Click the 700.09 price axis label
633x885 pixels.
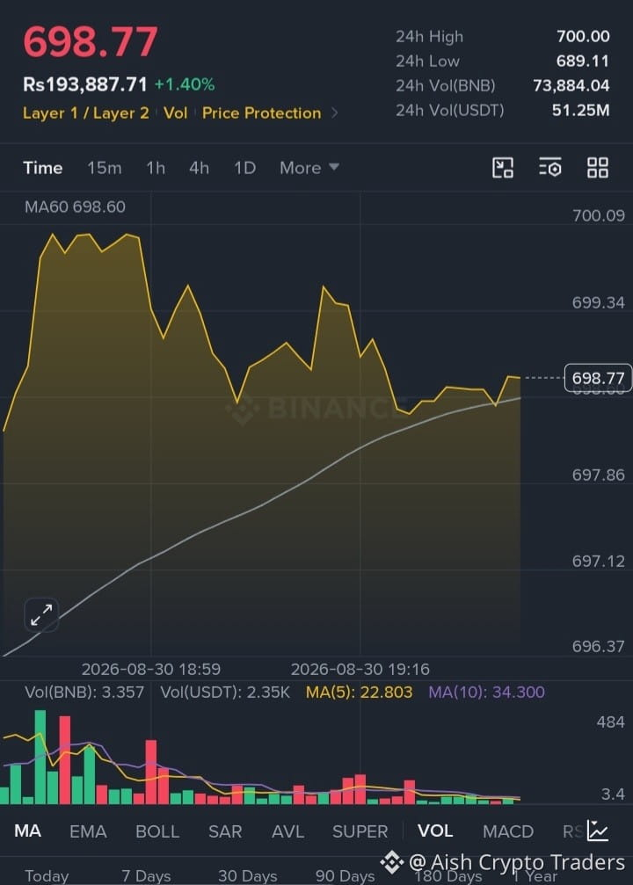tap(599, 215)
